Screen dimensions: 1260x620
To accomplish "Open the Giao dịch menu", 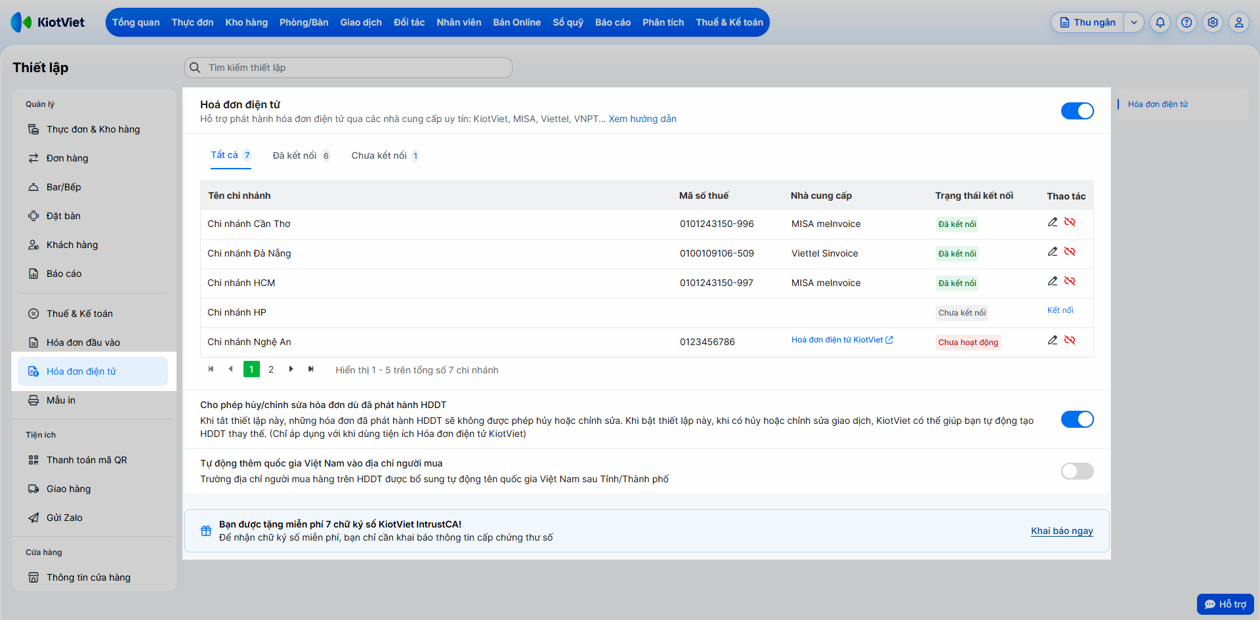I will pos(361,22).
